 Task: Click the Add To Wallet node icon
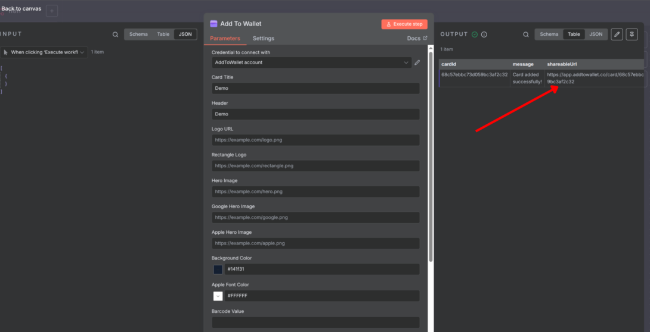214,24
